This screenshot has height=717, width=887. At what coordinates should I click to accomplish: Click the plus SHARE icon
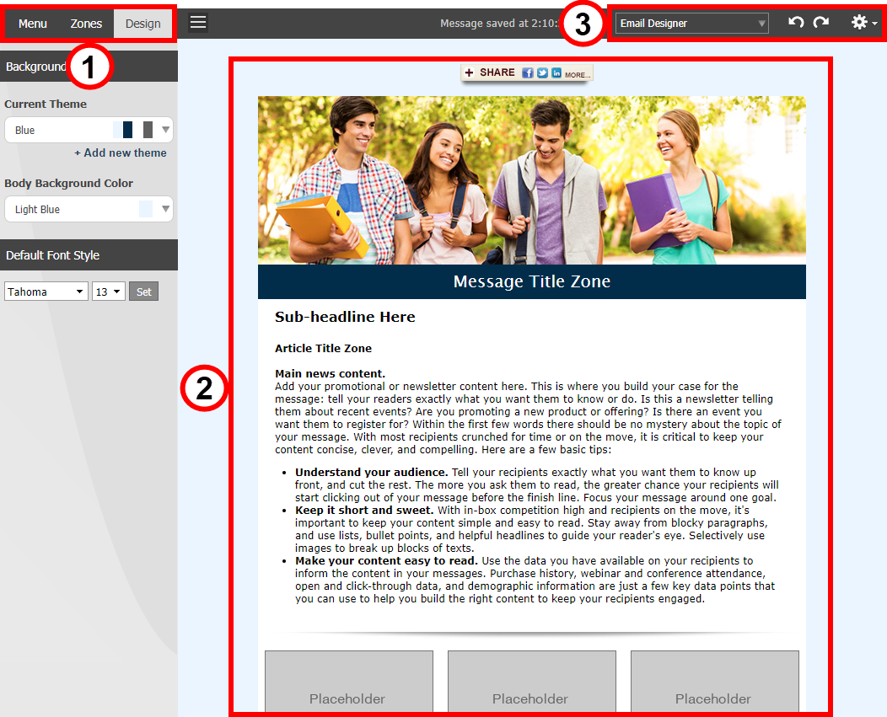coord(469,72)
